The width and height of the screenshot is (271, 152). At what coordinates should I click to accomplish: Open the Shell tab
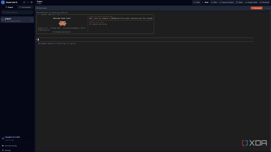(205, 2)
